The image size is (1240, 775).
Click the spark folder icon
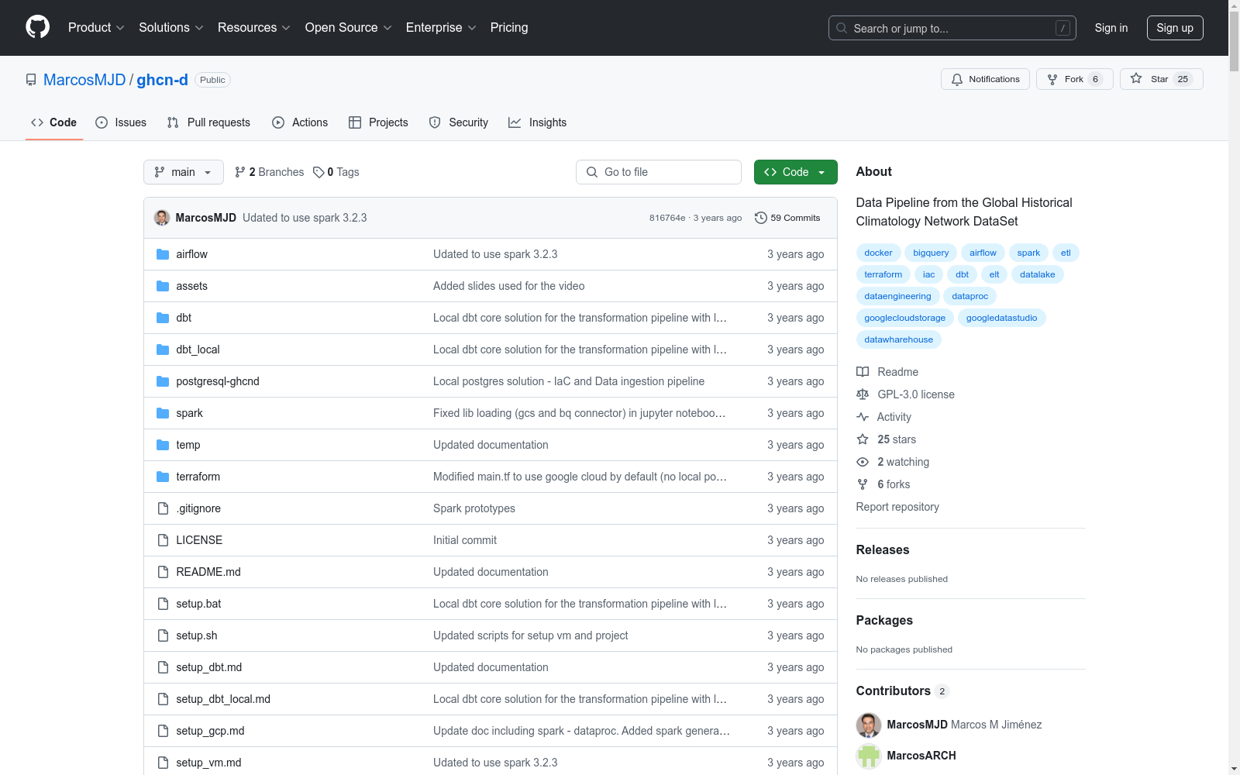163,413
